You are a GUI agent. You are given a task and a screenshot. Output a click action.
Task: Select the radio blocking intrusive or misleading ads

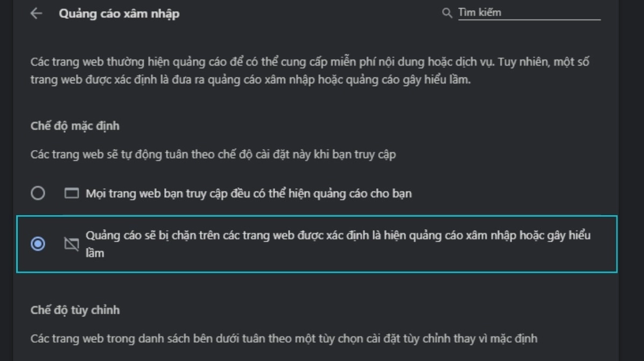[x=38, y=244]
